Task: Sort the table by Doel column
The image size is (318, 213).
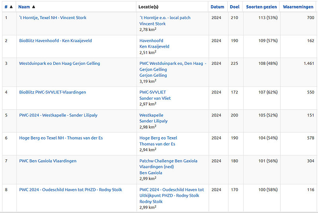Action: click(235, 7)
